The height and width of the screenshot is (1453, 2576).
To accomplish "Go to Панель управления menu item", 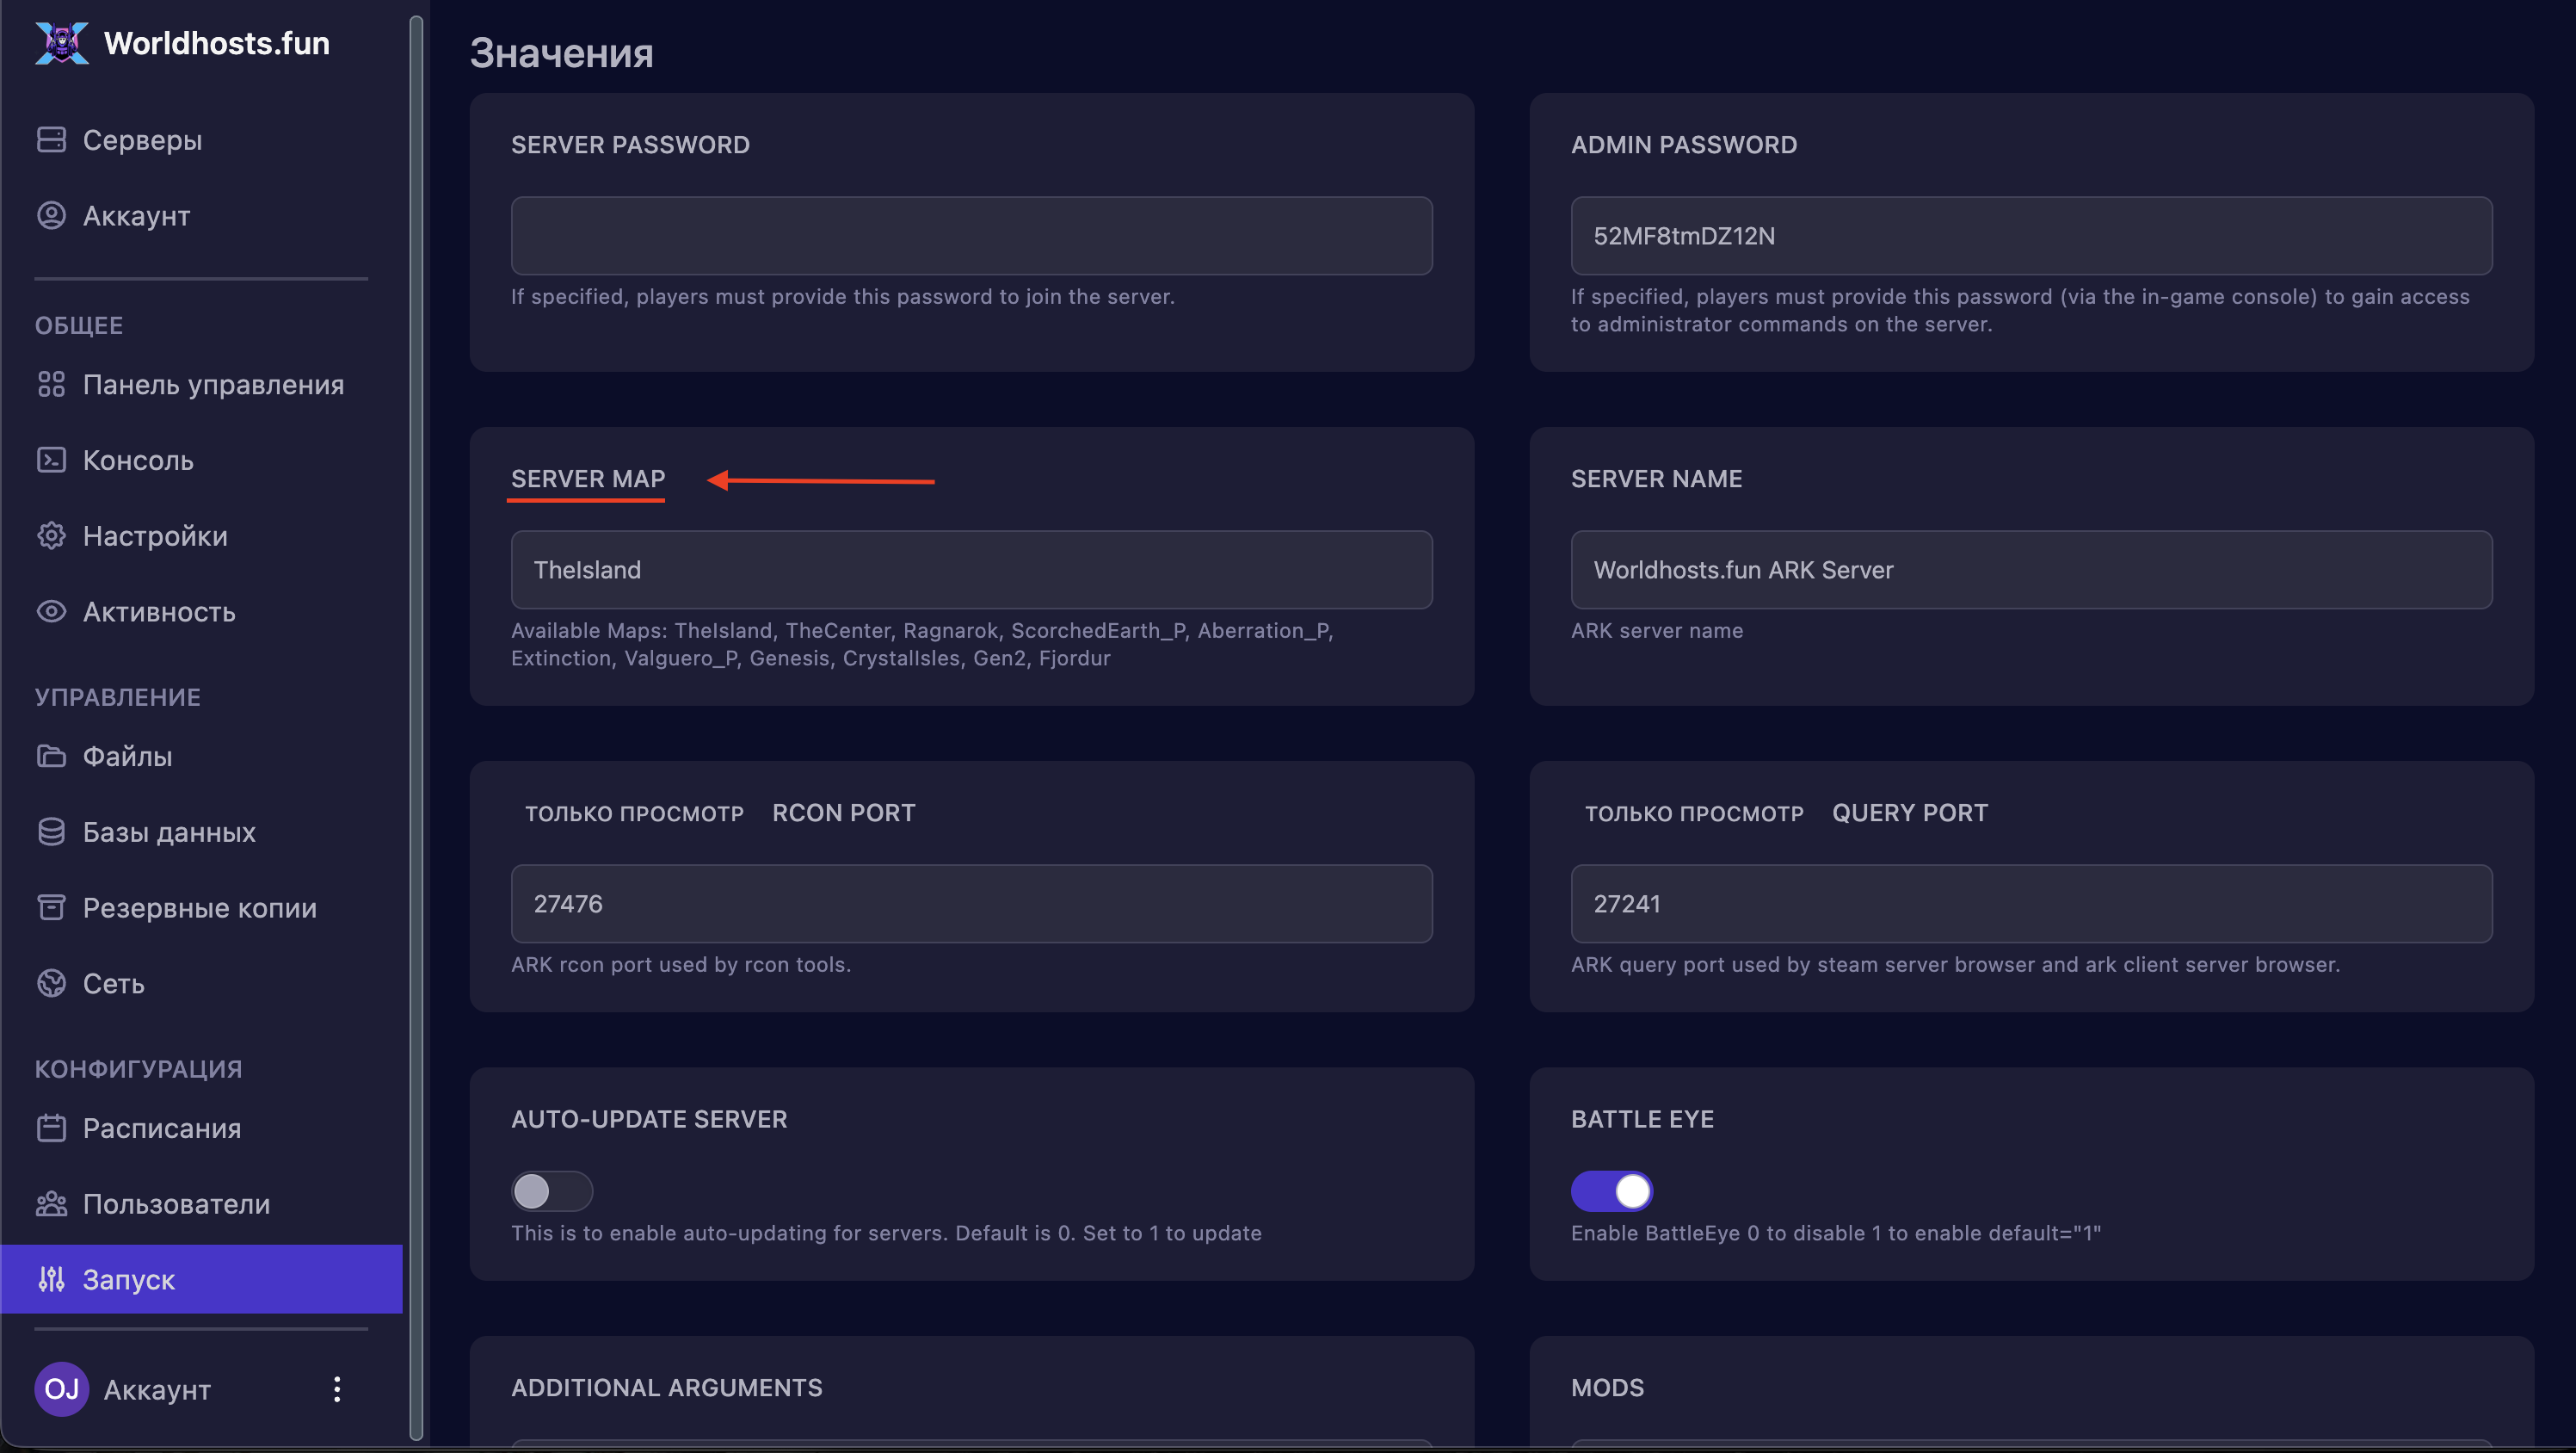I will click(x=213, y=384).
